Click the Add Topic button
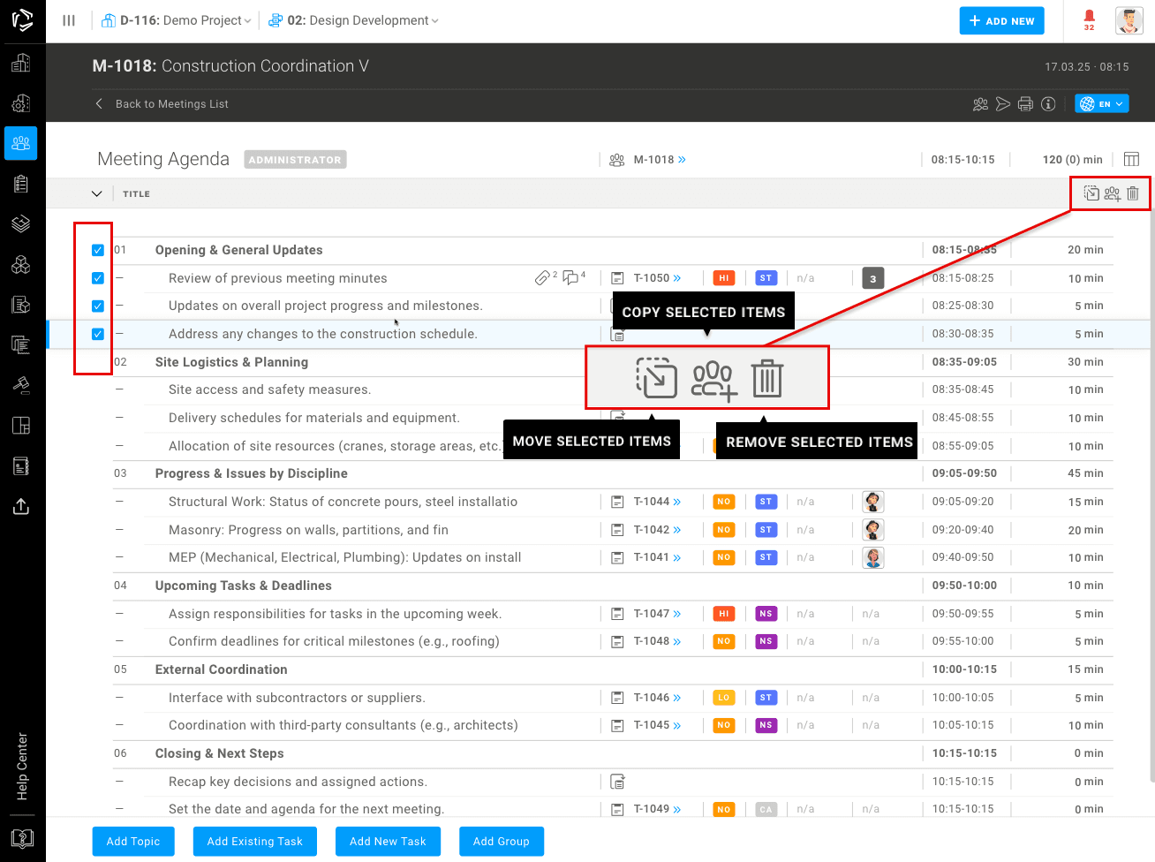The image size is (1155, 862). click(133, 842)
